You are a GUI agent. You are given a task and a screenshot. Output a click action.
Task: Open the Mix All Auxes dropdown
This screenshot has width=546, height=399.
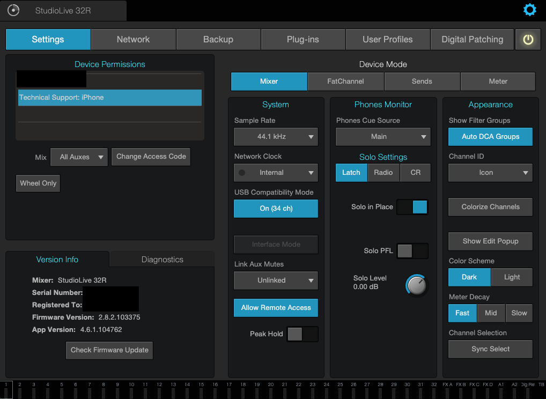click(x=79, y=157)
